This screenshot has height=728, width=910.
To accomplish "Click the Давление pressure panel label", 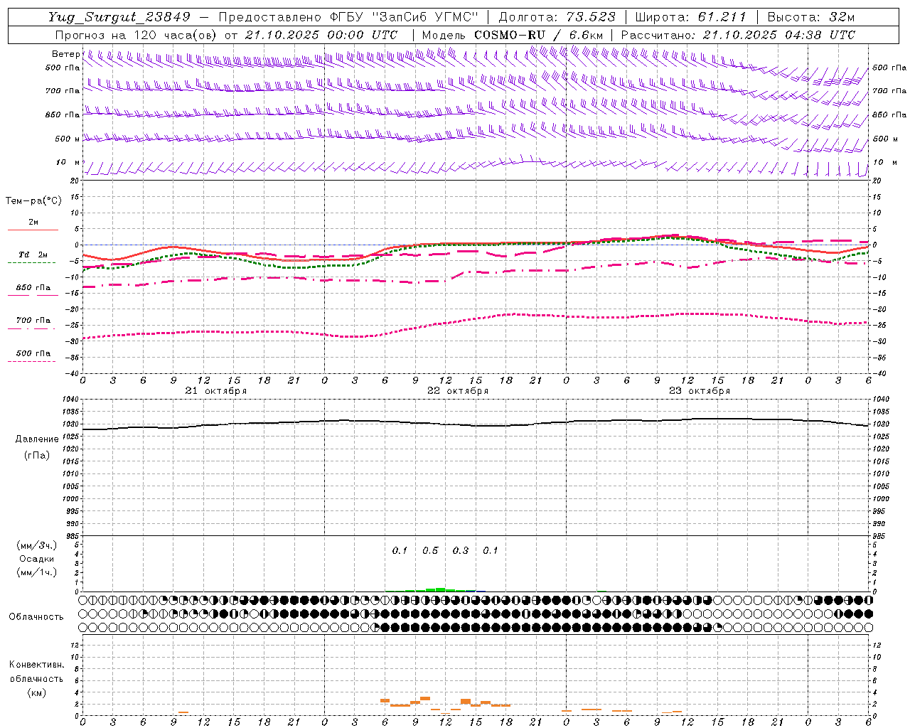I will [37, 439].
